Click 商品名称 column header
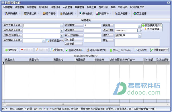The image size is (172, 112). (x=41, y=60)
